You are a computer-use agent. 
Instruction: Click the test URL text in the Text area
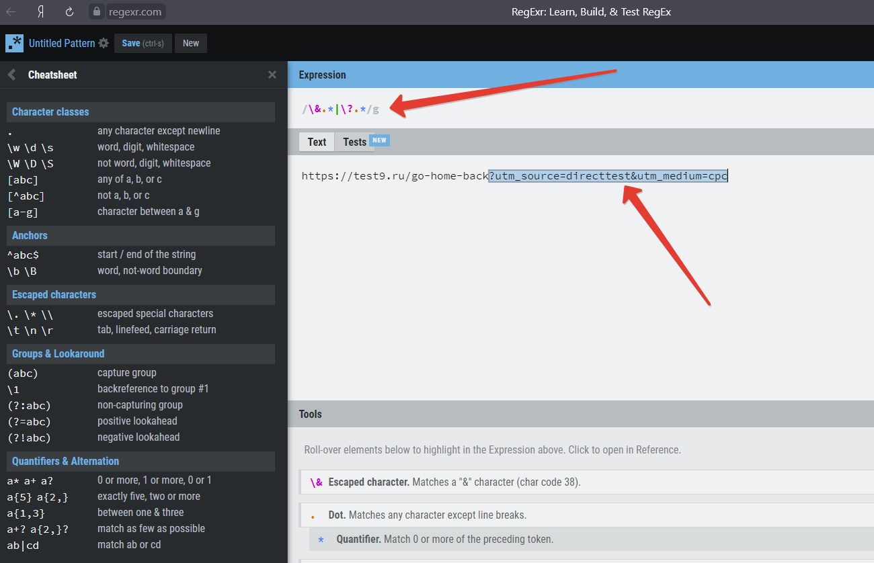(x=514, y=176)
